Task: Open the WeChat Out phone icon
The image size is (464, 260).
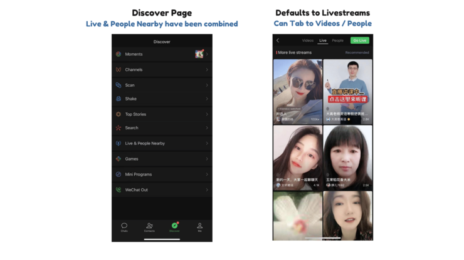Action: [x=119, y=190]
